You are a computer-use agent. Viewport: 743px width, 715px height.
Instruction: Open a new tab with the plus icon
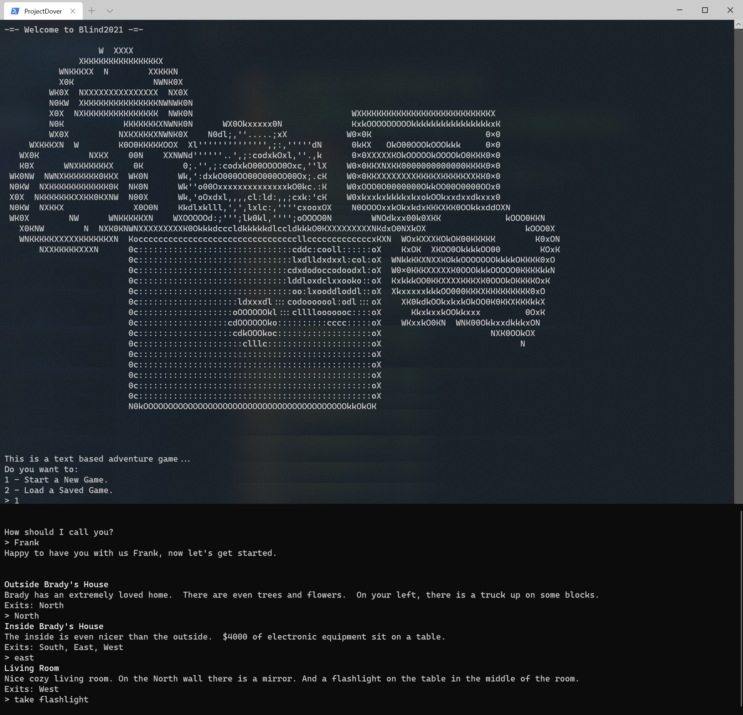click(91, 11)
